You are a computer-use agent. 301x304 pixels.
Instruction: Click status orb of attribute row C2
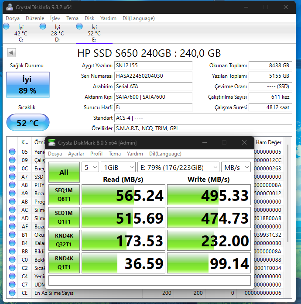tap(12, 268)
